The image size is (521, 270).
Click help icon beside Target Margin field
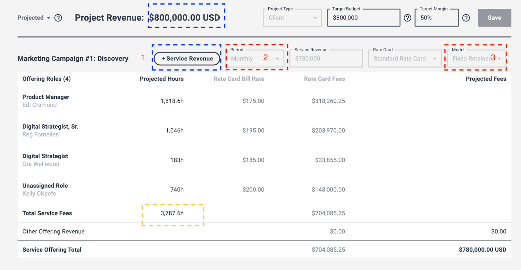tap(466, 18)
